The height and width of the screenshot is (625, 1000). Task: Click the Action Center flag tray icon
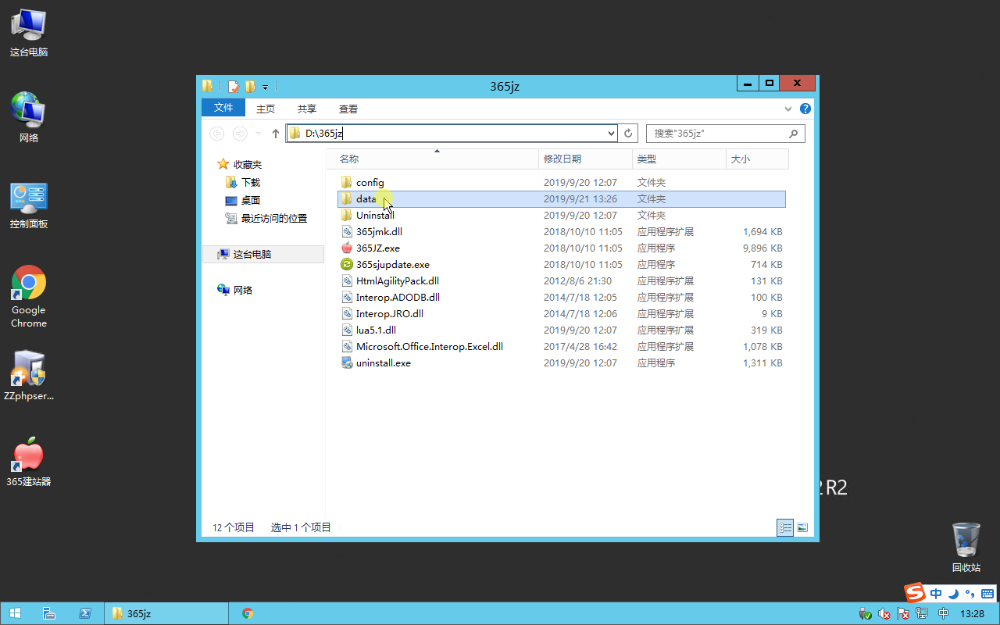(903, 614)
